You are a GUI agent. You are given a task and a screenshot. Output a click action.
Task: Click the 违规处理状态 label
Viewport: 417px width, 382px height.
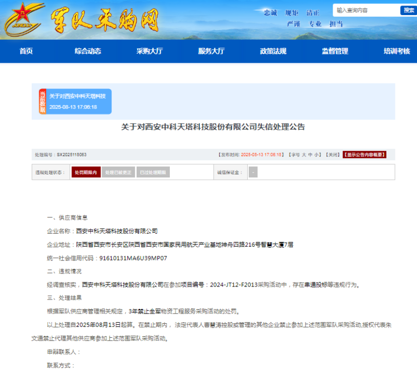click(x=50, y=172)
